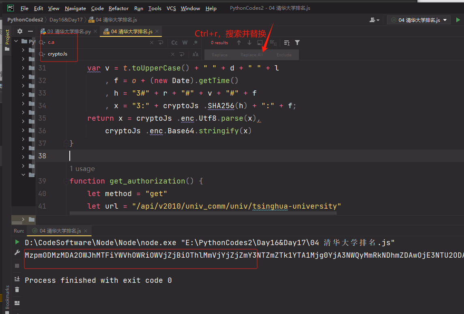Open the Navigate menu
This screenshot has height=314, width=464.
(x=75, y=8)
